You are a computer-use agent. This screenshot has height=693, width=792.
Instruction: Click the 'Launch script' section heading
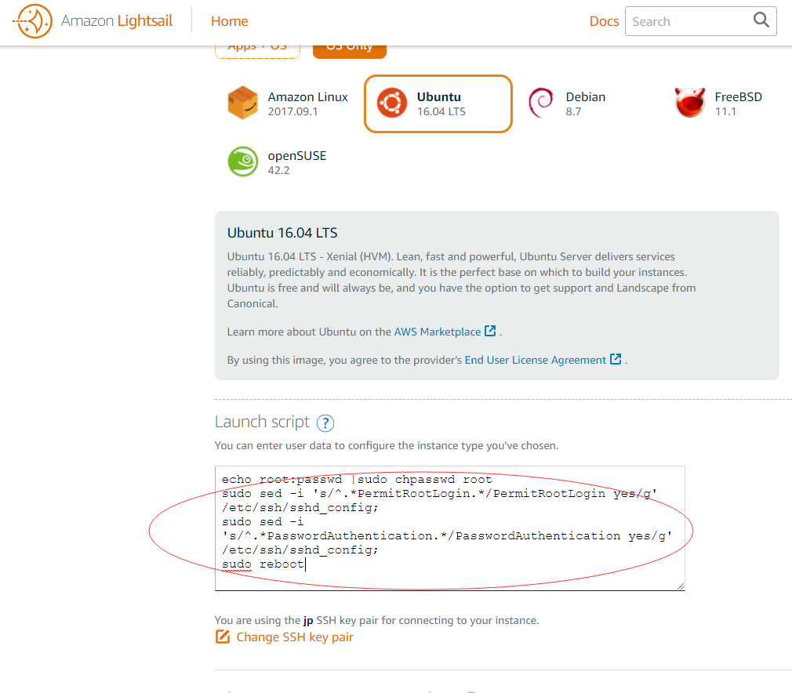[262, 422]
